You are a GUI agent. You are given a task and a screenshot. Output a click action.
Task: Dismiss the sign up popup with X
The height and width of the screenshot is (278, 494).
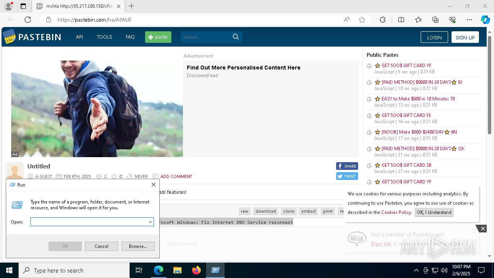pyautogui.click(x=482, y=229)
